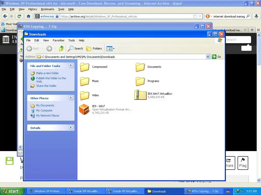Click the Explorer Back button
Viewport: 261px width, 195px height.
(x=33, y=48)
